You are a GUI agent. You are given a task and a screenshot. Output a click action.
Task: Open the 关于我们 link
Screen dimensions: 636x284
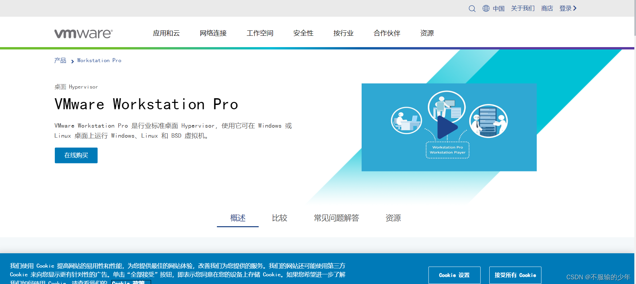(523, 8)
